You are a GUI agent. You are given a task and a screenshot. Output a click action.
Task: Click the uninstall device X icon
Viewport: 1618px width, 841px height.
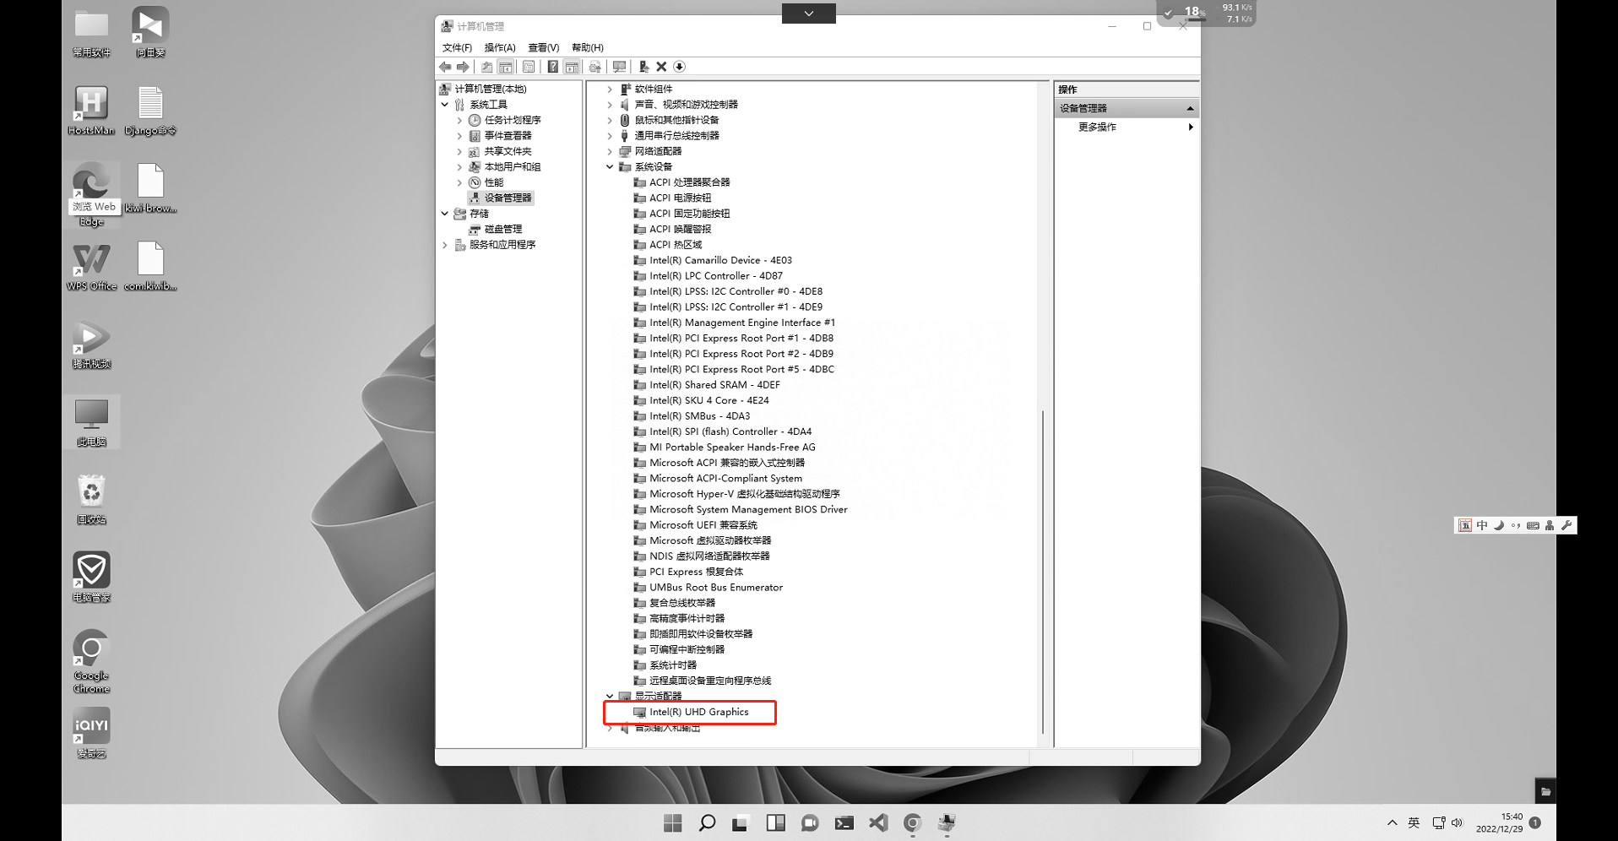[x=661, y=67]
